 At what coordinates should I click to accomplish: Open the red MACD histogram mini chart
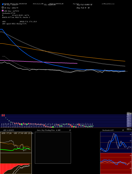16,163
